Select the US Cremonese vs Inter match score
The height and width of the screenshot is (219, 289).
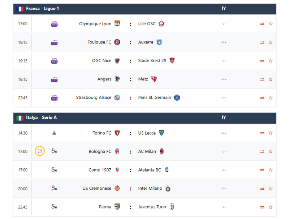point(224,189)
